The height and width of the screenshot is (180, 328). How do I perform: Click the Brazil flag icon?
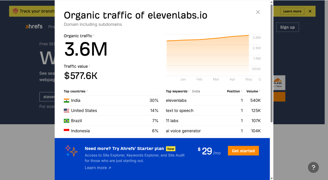67,121
